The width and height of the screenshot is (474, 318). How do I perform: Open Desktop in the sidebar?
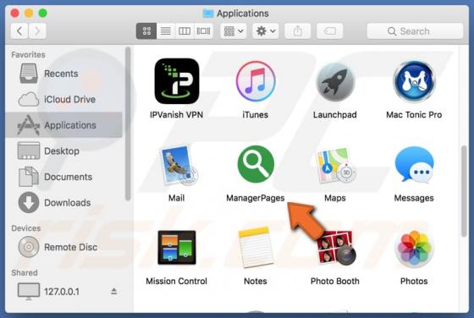point(63,151)
